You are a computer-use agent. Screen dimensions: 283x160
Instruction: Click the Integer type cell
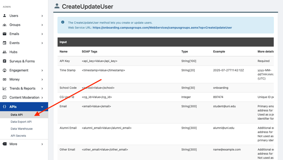[x=186, y=97]
